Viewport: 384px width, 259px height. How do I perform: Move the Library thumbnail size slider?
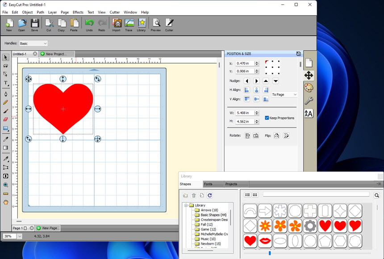tap(270, 253)
